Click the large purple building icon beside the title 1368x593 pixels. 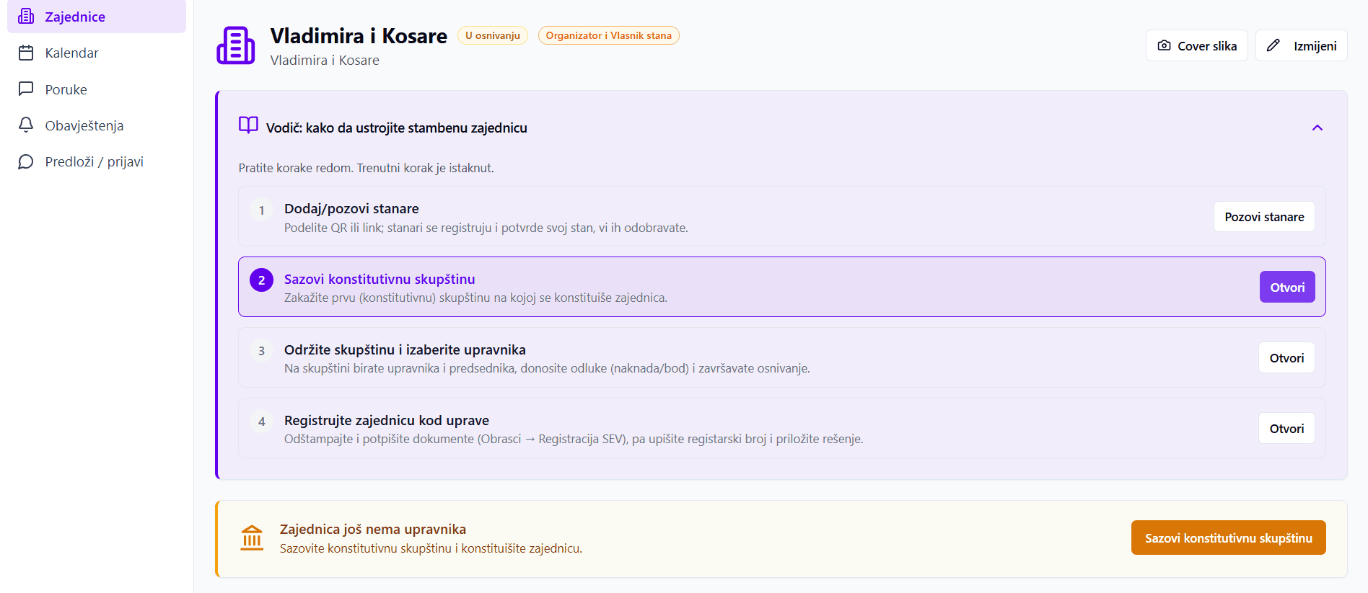pos(236,45)
